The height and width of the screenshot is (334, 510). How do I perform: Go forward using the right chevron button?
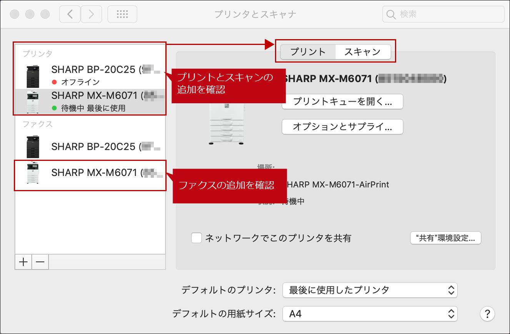(x=91, y=15)
